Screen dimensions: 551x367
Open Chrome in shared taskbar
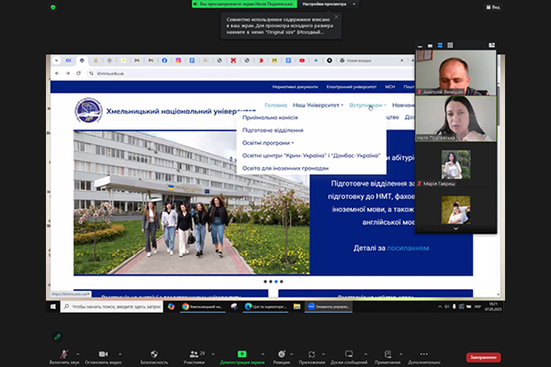202,306
